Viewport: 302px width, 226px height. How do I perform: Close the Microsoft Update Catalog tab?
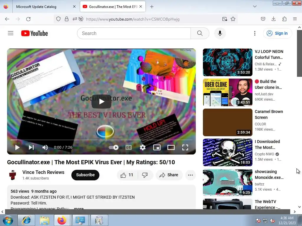pyautogui.click(x=74, y=7)
